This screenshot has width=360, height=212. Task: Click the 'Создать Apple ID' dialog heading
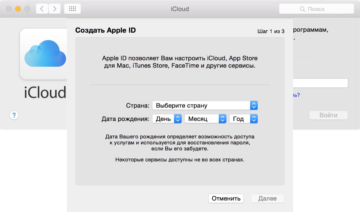(105, 30)
